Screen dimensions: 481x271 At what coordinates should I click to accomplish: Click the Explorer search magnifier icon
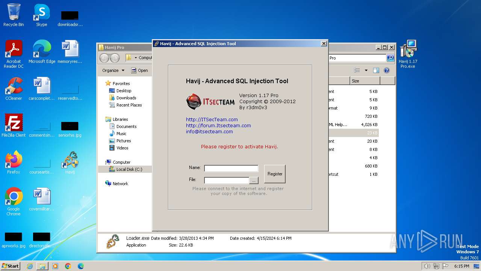point(390,58)
